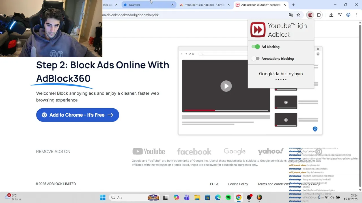This screenshot has width=362, height=203.
Task: Open the Chrome three-dot menu
Action: [357, 15]
